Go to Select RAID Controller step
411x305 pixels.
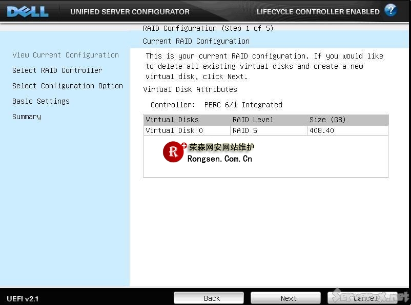pyautogui.click(x=57, y=70)
